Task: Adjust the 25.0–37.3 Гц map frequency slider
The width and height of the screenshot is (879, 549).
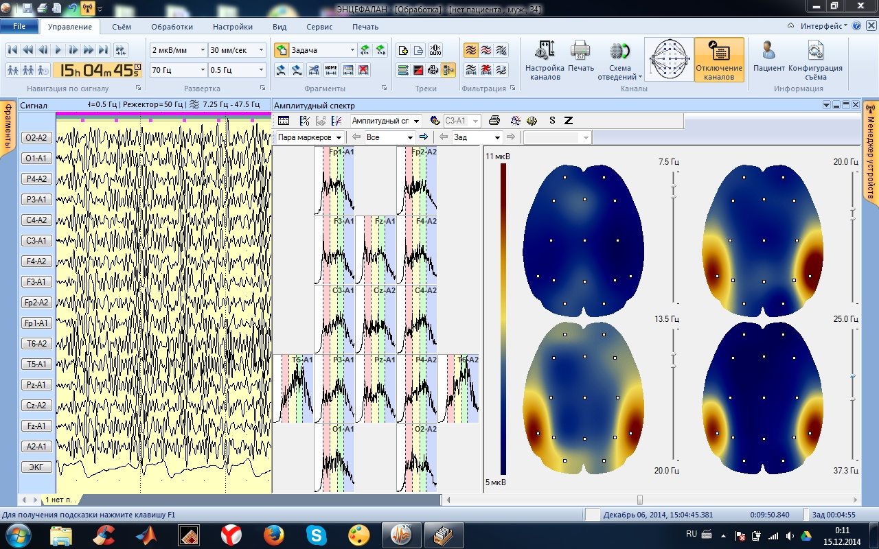Action: coord(852,395)
